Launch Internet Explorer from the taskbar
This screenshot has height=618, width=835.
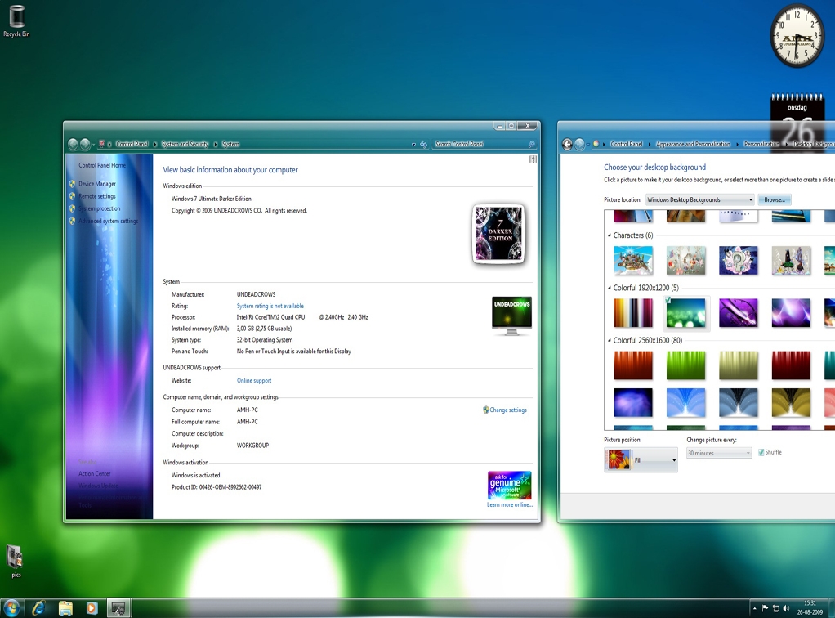(x=38, y=608)
